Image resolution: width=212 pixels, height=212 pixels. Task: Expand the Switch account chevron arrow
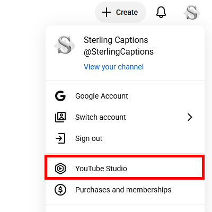[x=190, y=117]
